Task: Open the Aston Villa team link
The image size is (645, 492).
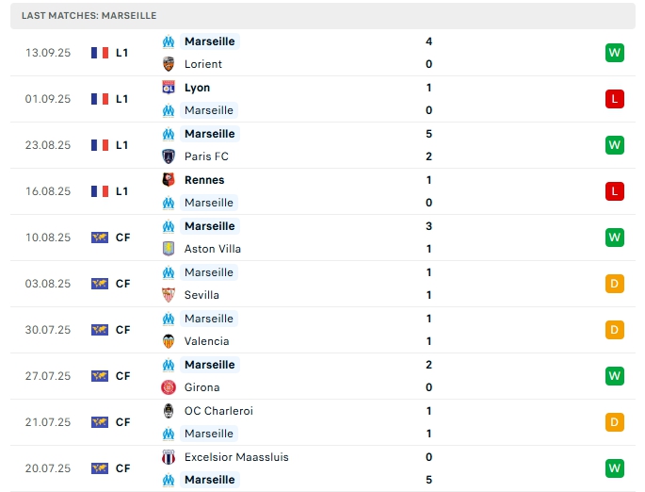Action: coord(212,249)
